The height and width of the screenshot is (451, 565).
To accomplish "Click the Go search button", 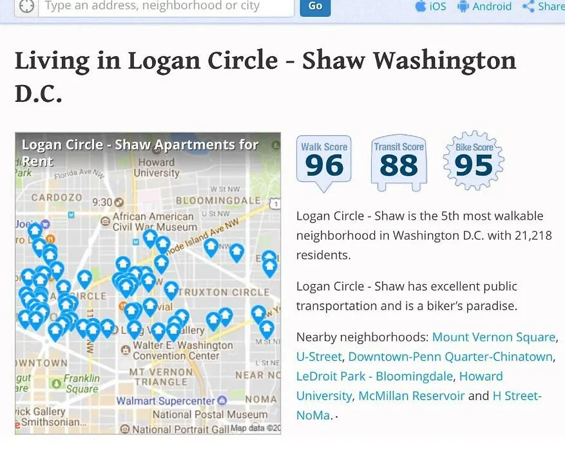I will tap(315, 6).
